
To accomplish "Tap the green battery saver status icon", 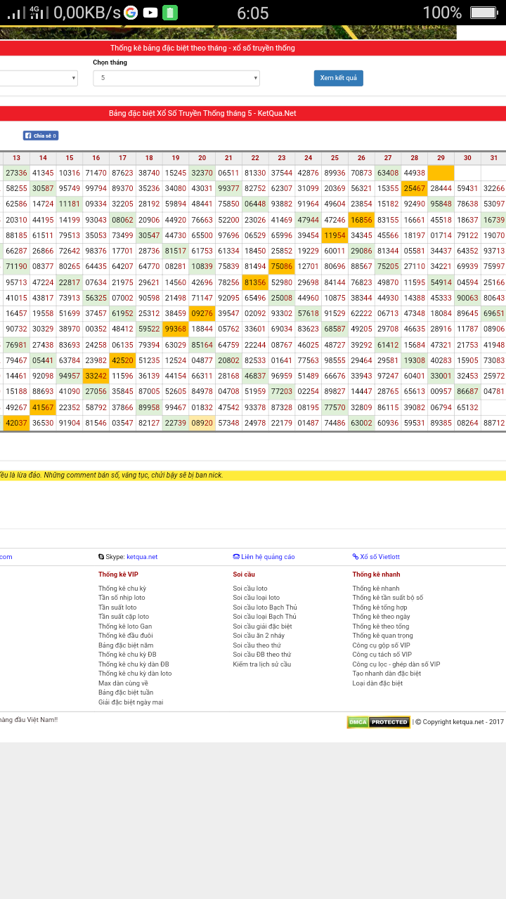I will coord(170,13).
